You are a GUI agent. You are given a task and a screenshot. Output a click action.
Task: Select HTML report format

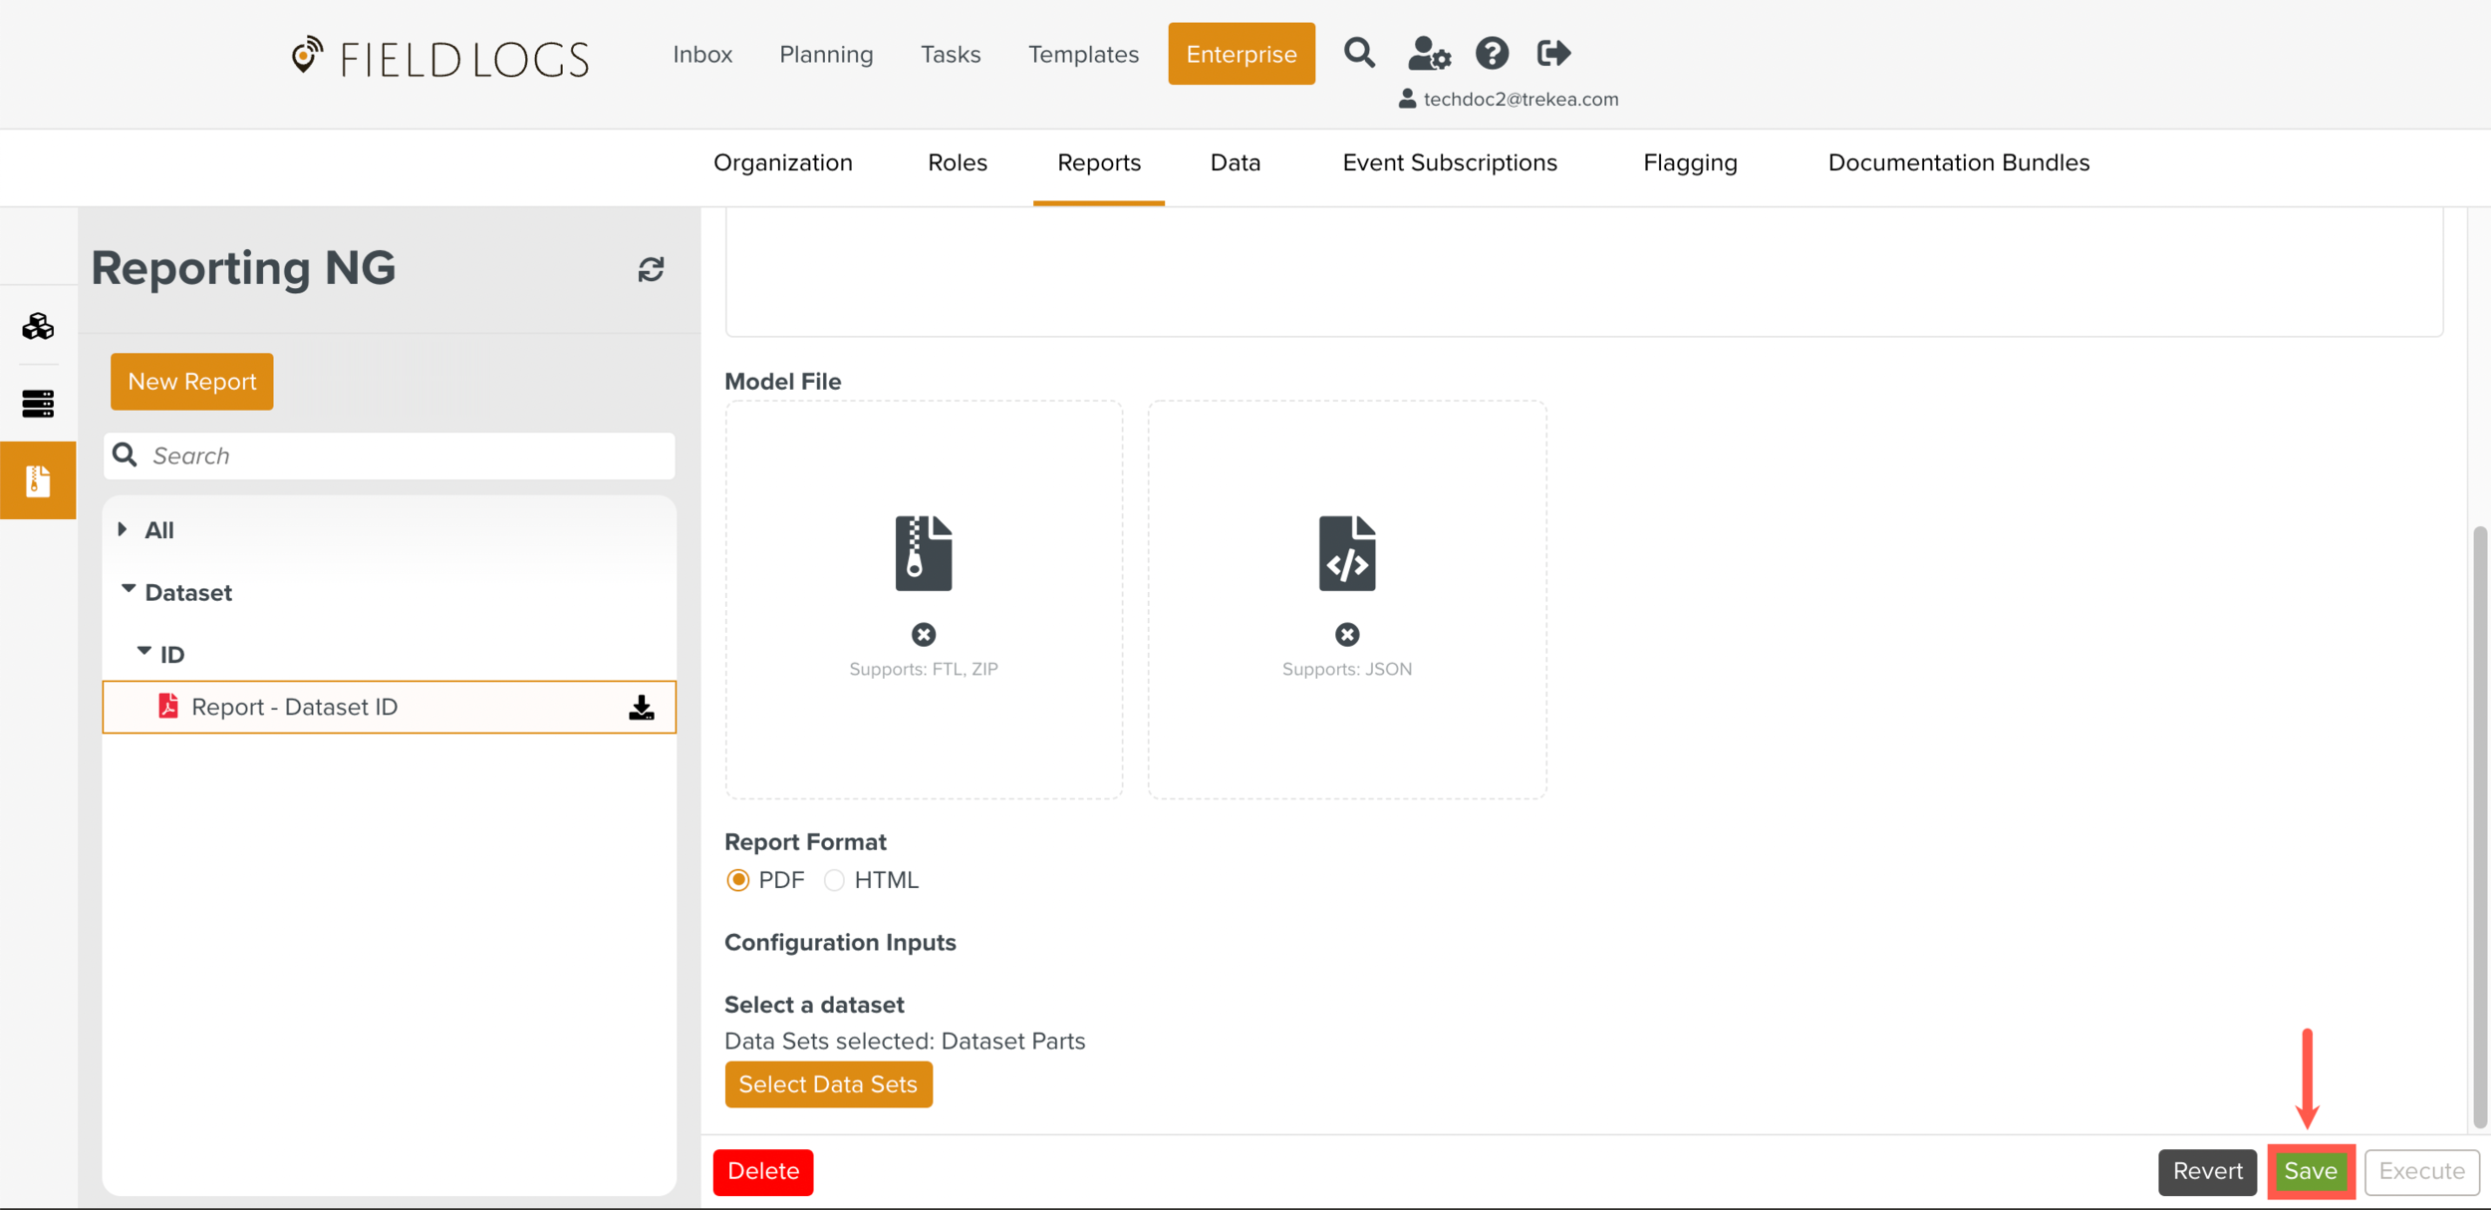pos(834,880)
